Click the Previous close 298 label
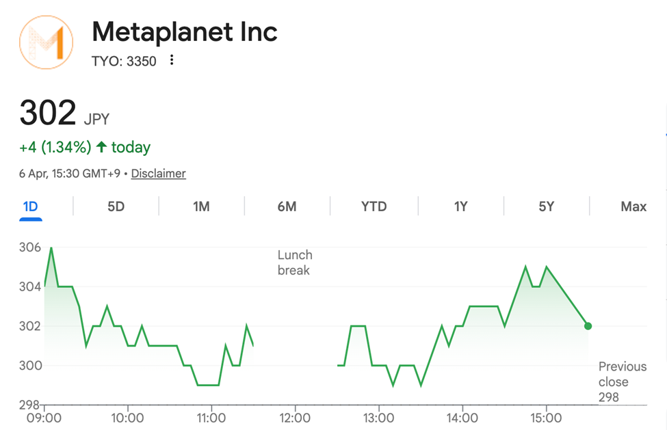The image size is (667, 430). pyautogui.click(x=623, y=381)
